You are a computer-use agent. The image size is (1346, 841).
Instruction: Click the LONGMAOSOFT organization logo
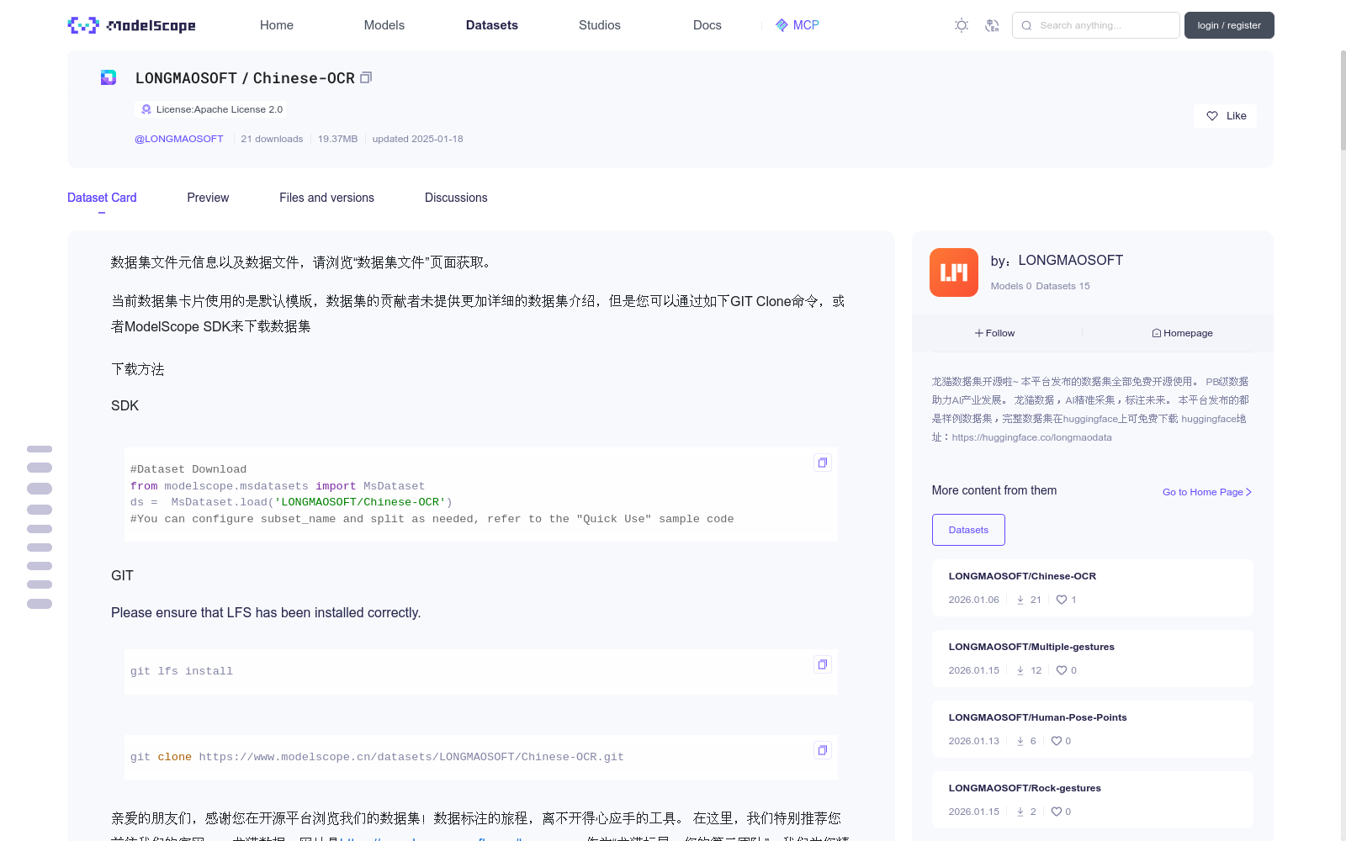coord(954,272)
